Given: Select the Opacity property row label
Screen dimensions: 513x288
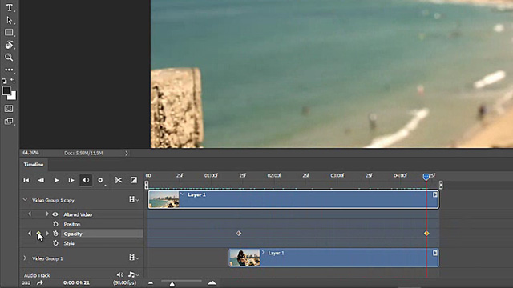Looking at the screenshot, I should (x=73, y=234).
